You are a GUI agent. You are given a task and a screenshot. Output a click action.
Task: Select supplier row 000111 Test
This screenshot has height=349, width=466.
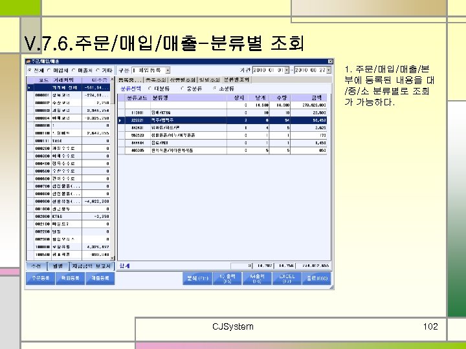pos(69,141)
